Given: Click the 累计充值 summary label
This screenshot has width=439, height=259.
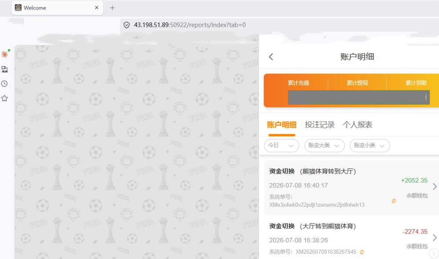Looking at the screenshot, I should (298, 83).
